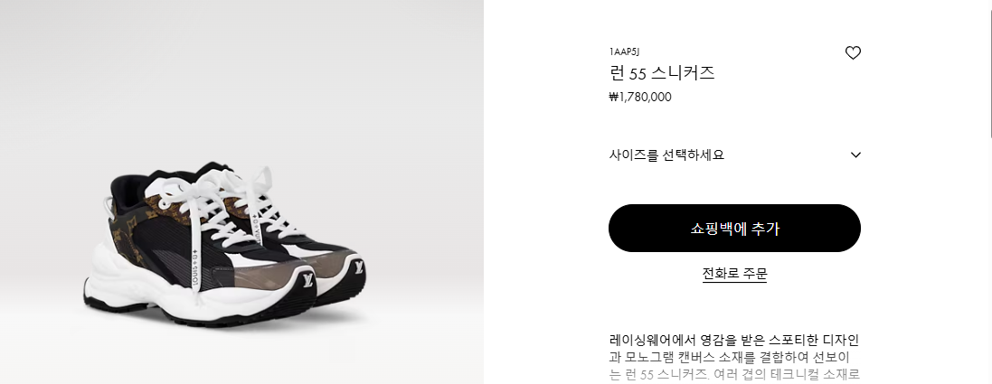Expand the faded description line at bottom

(734, 374)
